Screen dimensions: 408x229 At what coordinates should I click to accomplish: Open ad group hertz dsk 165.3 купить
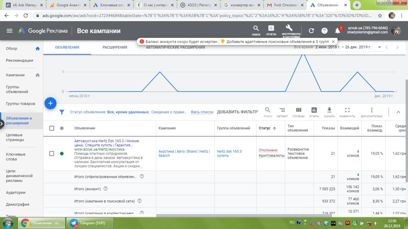229,154
